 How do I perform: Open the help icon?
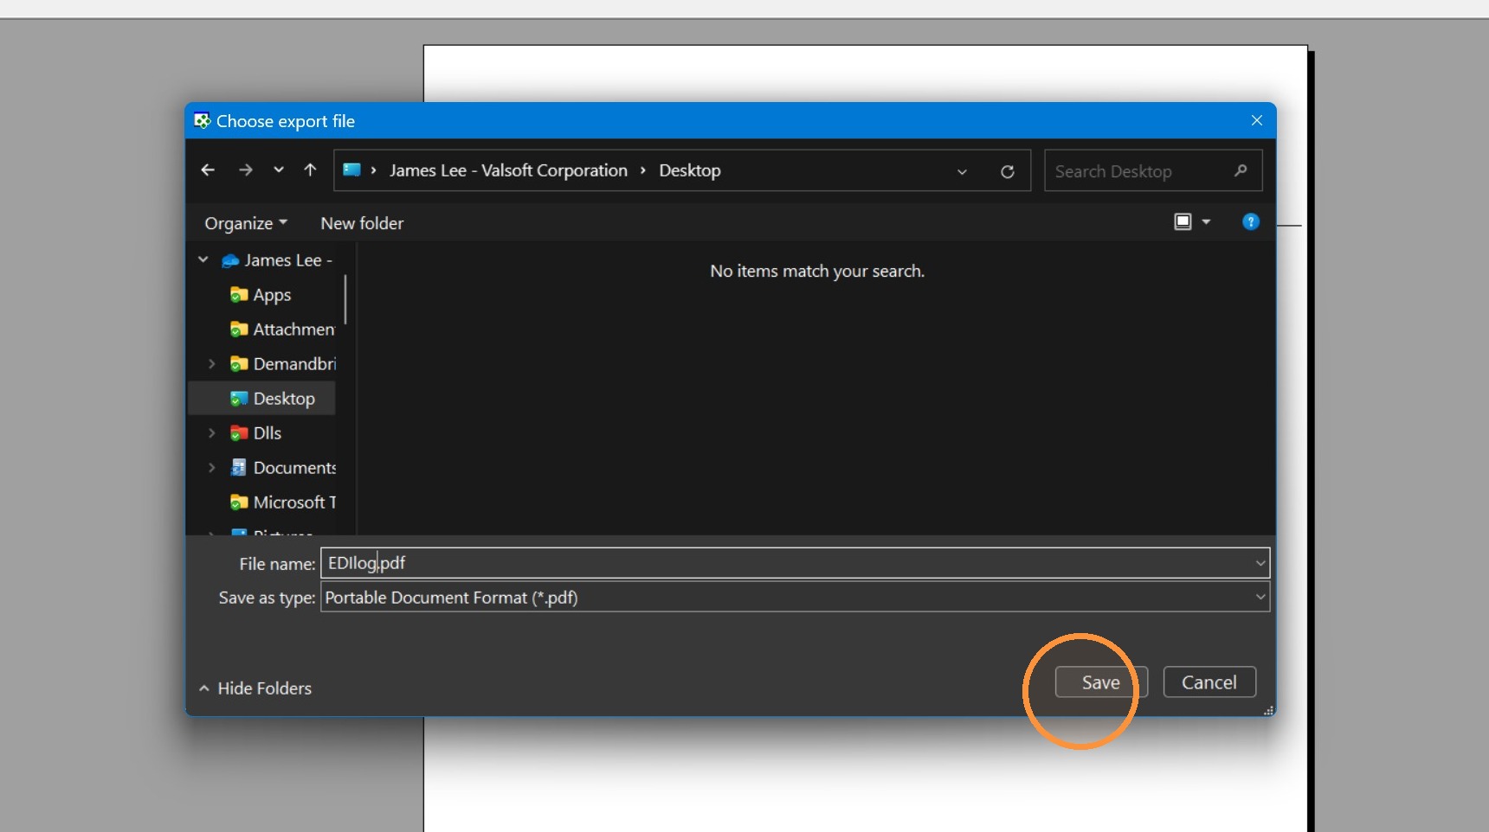point(1251,222)
